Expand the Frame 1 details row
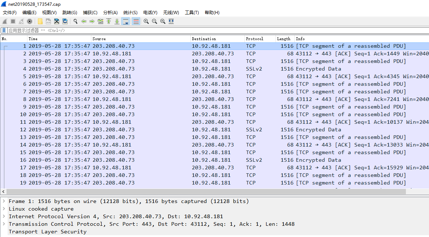This screenshot has width=429, height=237. [x=4, y=201]
